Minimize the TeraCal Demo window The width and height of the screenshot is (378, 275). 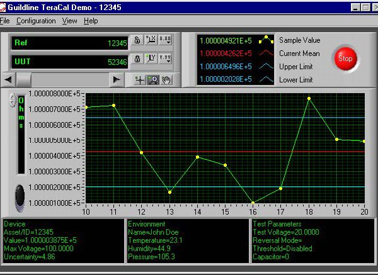click(x=355, y=8)
